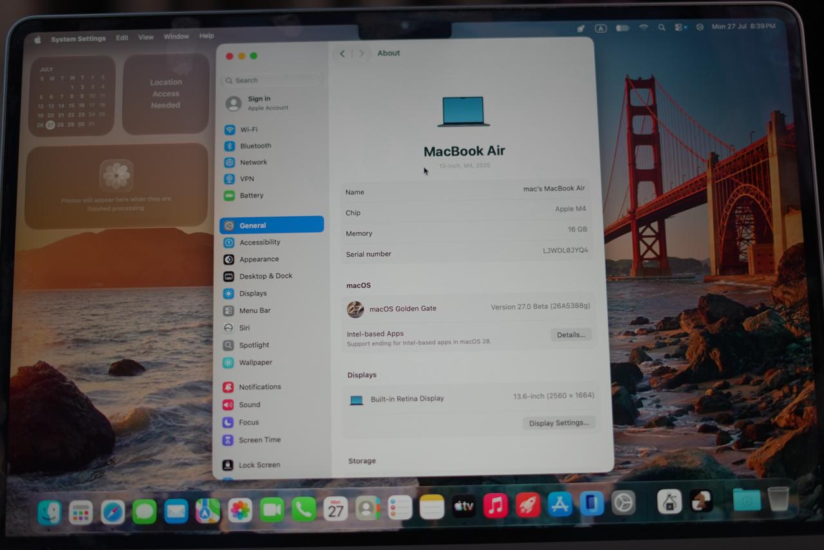
Task: Open Music app in the Dock
Action: click(x=496, y=506)
